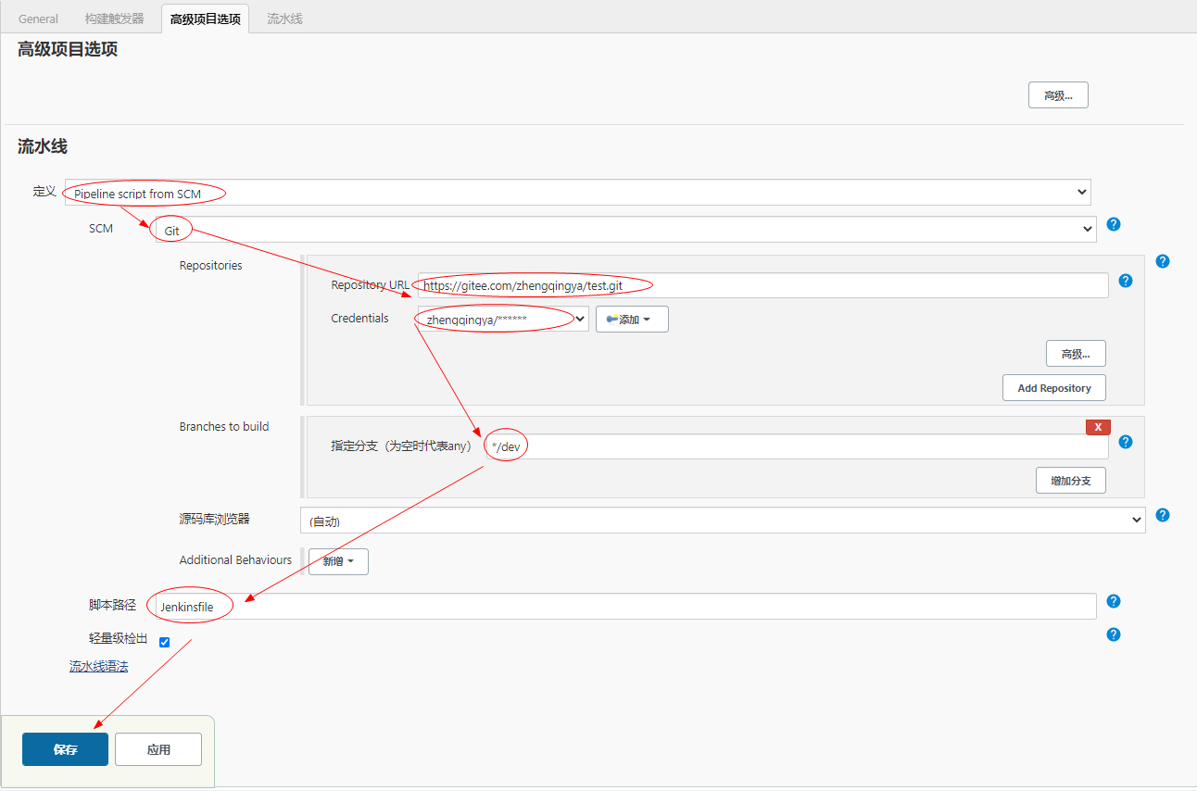Show help for Repository URL
The width and height of the screenshot is (1197, 791).
[x=1126, y=281]
